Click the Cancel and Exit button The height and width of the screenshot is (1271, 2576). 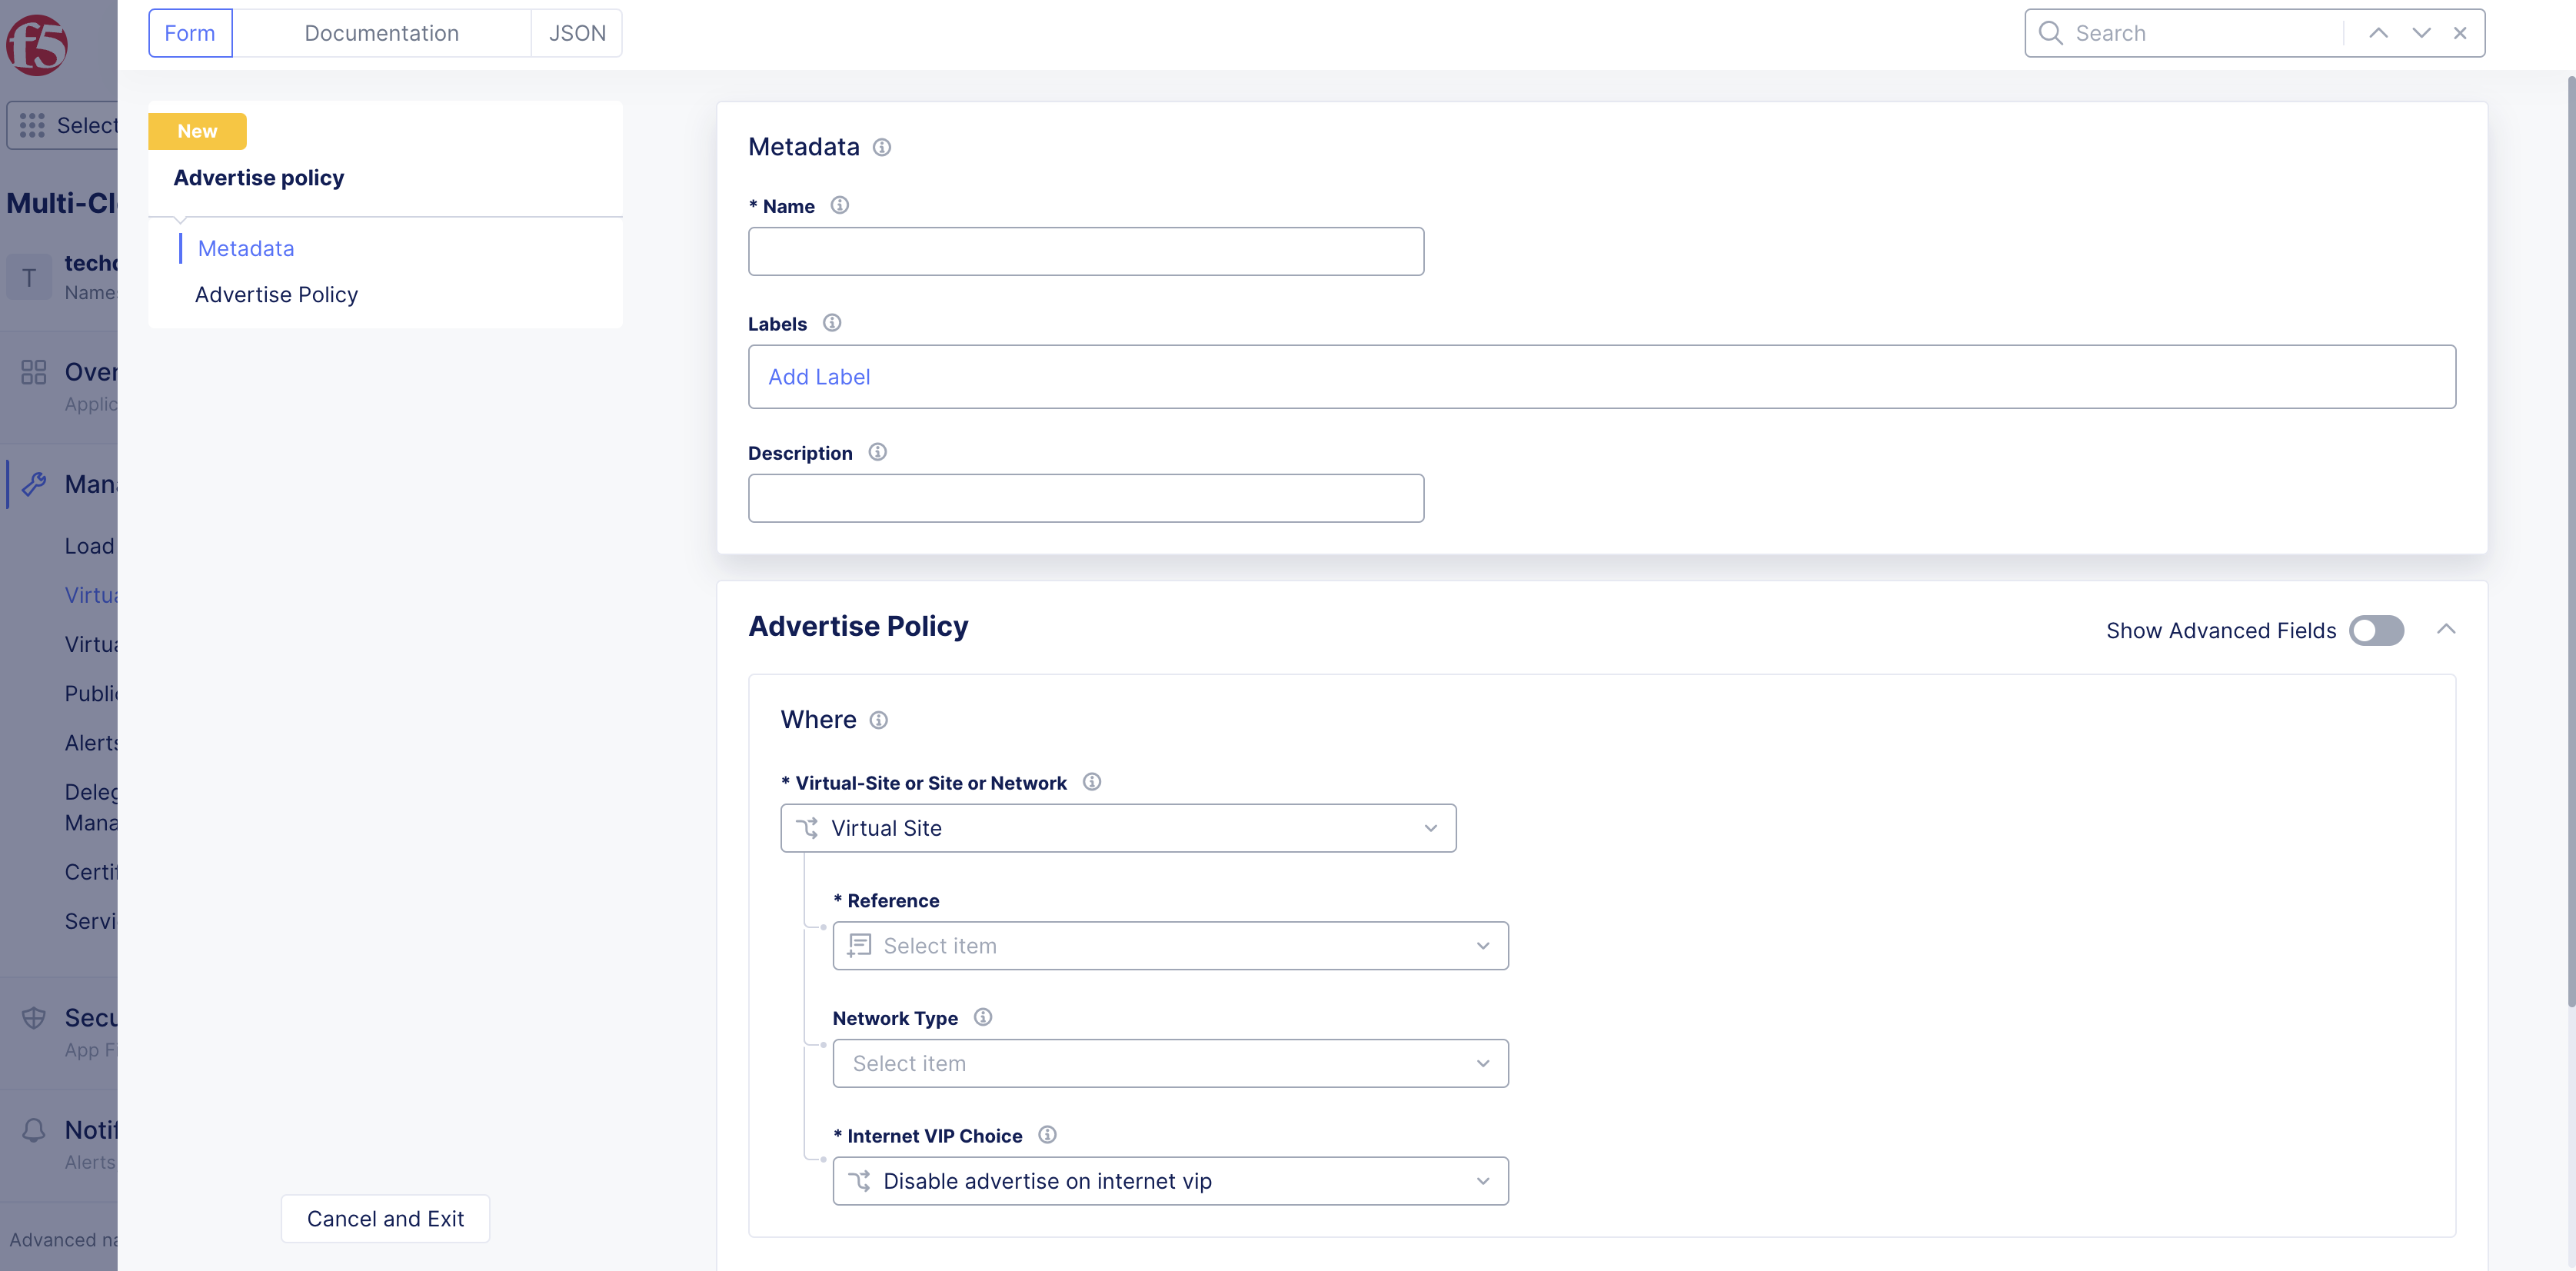[x=384, y=1218]
